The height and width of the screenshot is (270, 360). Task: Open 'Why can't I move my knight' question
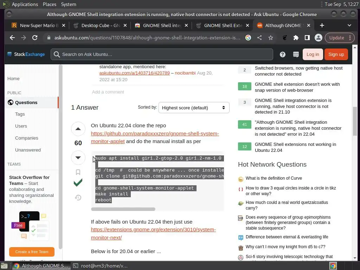[x=285, y=247]
